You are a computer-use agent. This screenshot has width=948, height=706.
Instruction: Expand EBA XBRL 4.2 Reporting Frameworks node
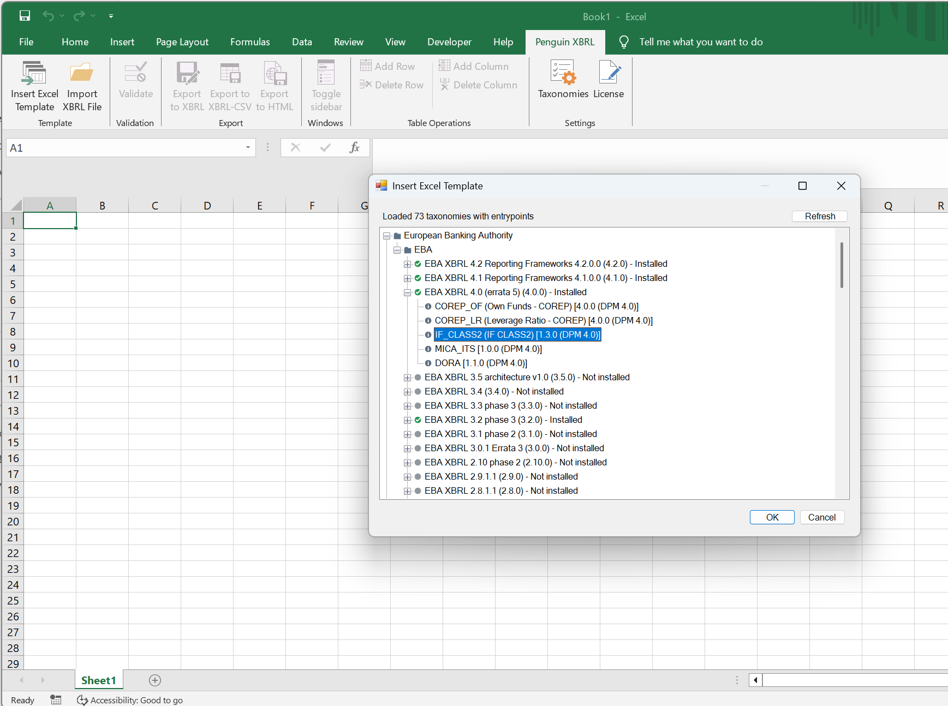(x=408, y=264)
